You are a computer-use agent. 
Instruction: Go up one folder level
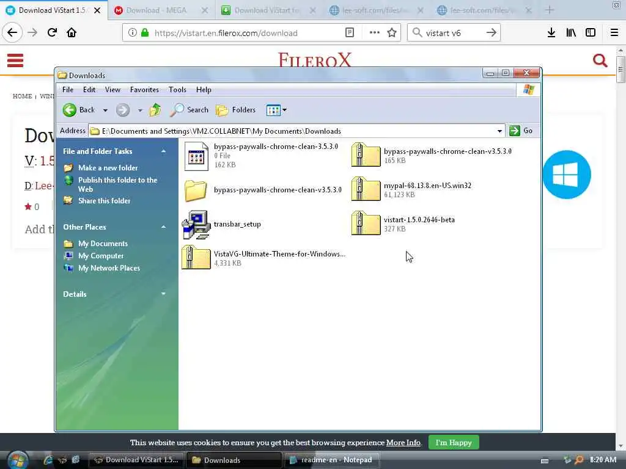coord(155,110)
